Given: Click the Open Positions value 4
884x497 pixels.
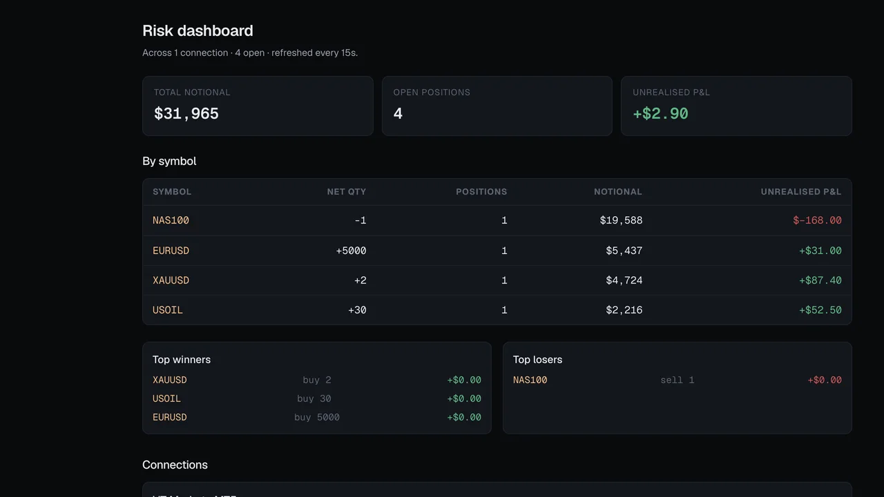Looking at the screenshot, I should (x=398, y=114).
